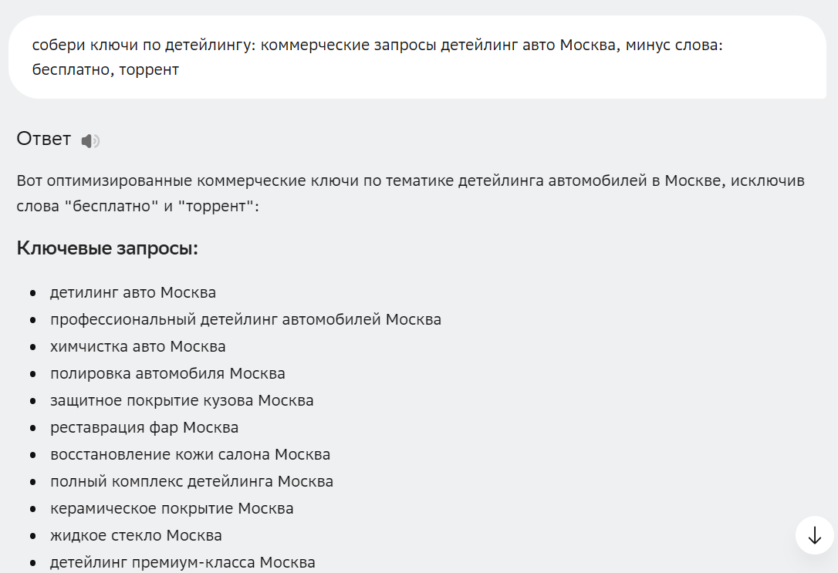
Task: Select "химчистка авто Москва" keyword
Action: click(x=137, y=347)
